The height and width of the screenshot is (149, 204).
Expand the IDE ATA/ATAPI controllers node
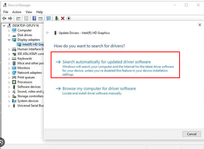[x=9, y=54]
